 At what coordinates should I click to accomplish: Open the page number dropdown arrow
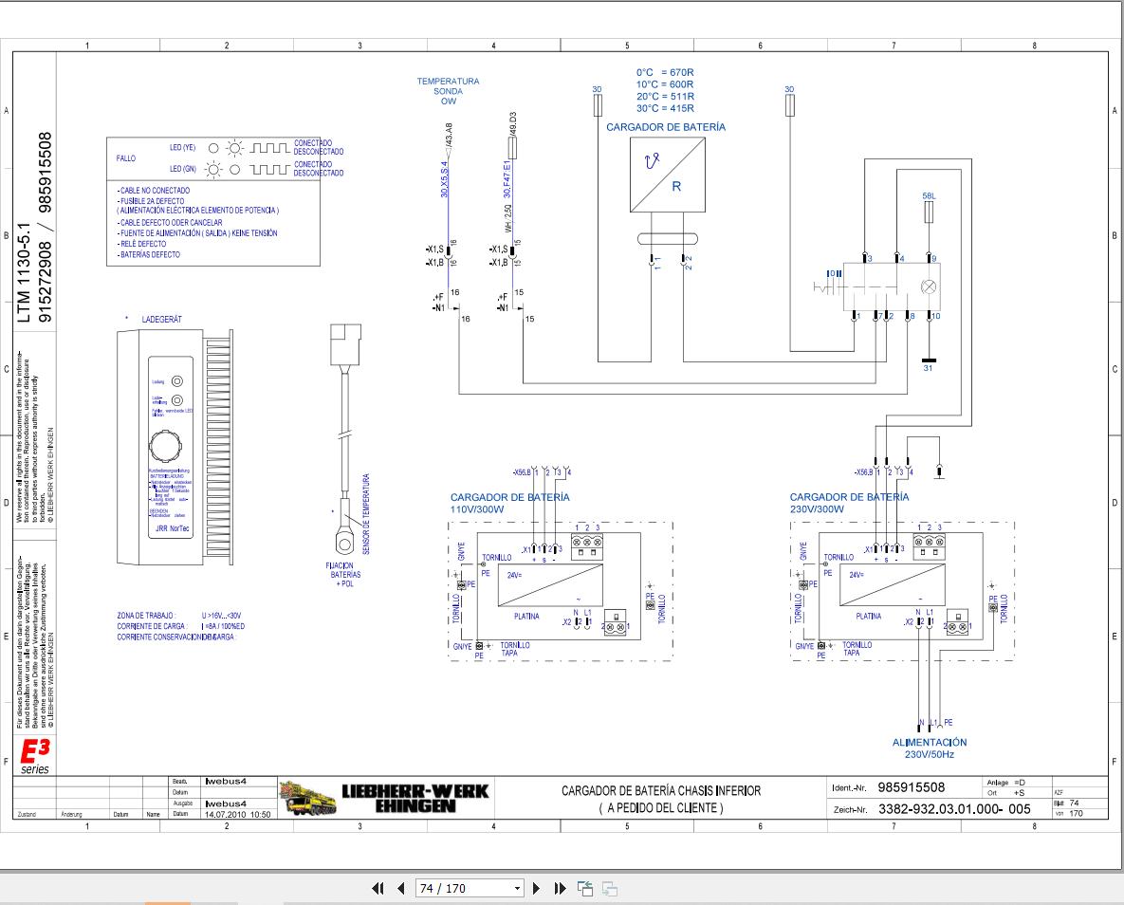coord(517,889)
